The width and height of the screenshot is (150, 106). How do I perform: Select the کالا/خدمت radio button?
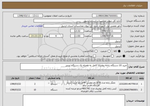(96, 51)
